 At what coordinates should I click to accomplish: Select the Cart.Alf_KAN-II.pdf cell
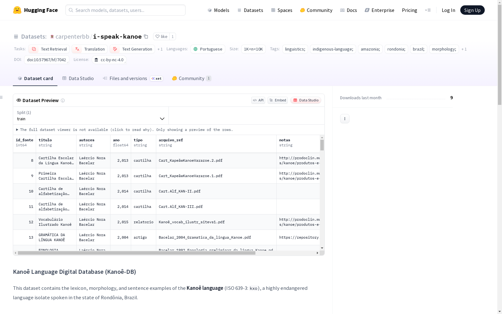coord(216,191)
